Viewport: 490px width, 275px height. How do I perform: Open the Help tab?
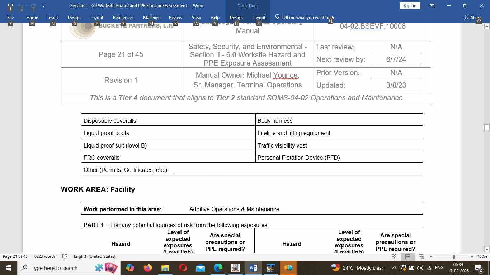click(x=215, y=17)
